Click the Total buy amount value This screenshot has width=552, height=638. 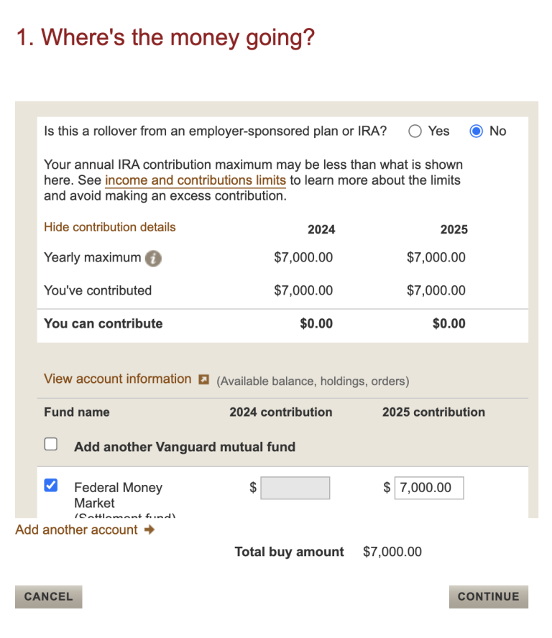(392, 552)
